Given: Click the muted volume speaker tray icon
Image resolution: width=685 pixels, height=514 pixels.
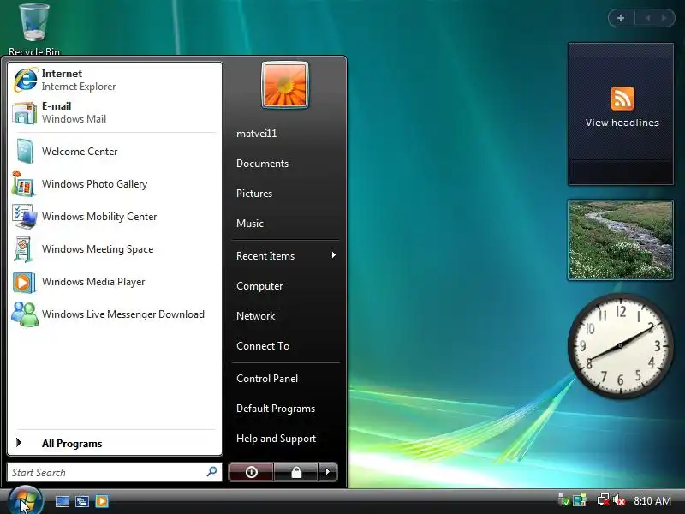Looking at the screenshot, I should pyautogui.click(x=619, y=500).
